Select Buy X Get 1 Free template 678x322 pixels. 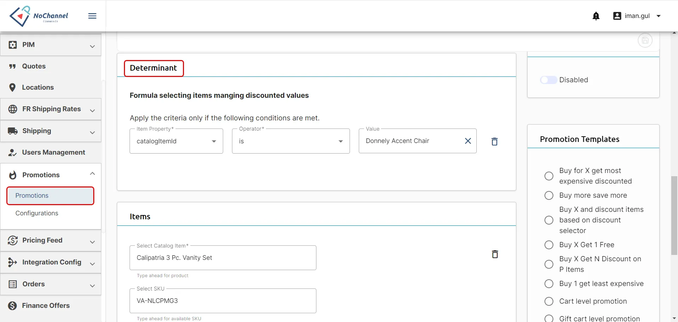tap(549, 245)
